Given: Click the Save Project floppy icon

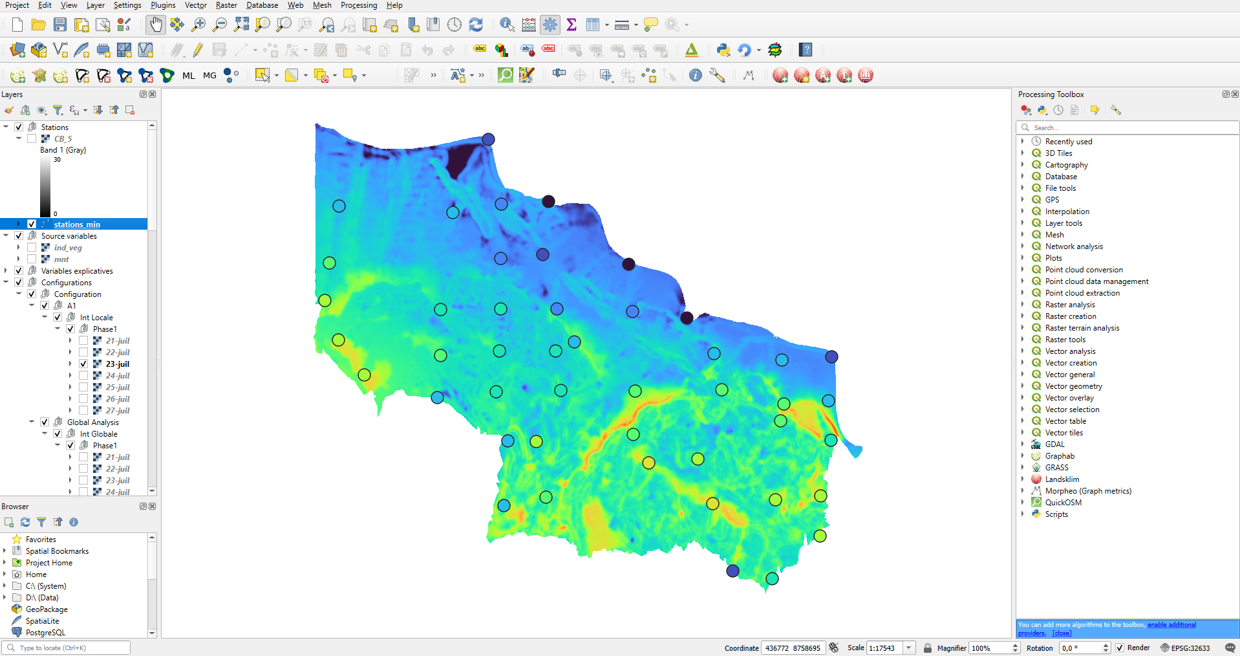Looking at the screenshot, I should [60, 25].
